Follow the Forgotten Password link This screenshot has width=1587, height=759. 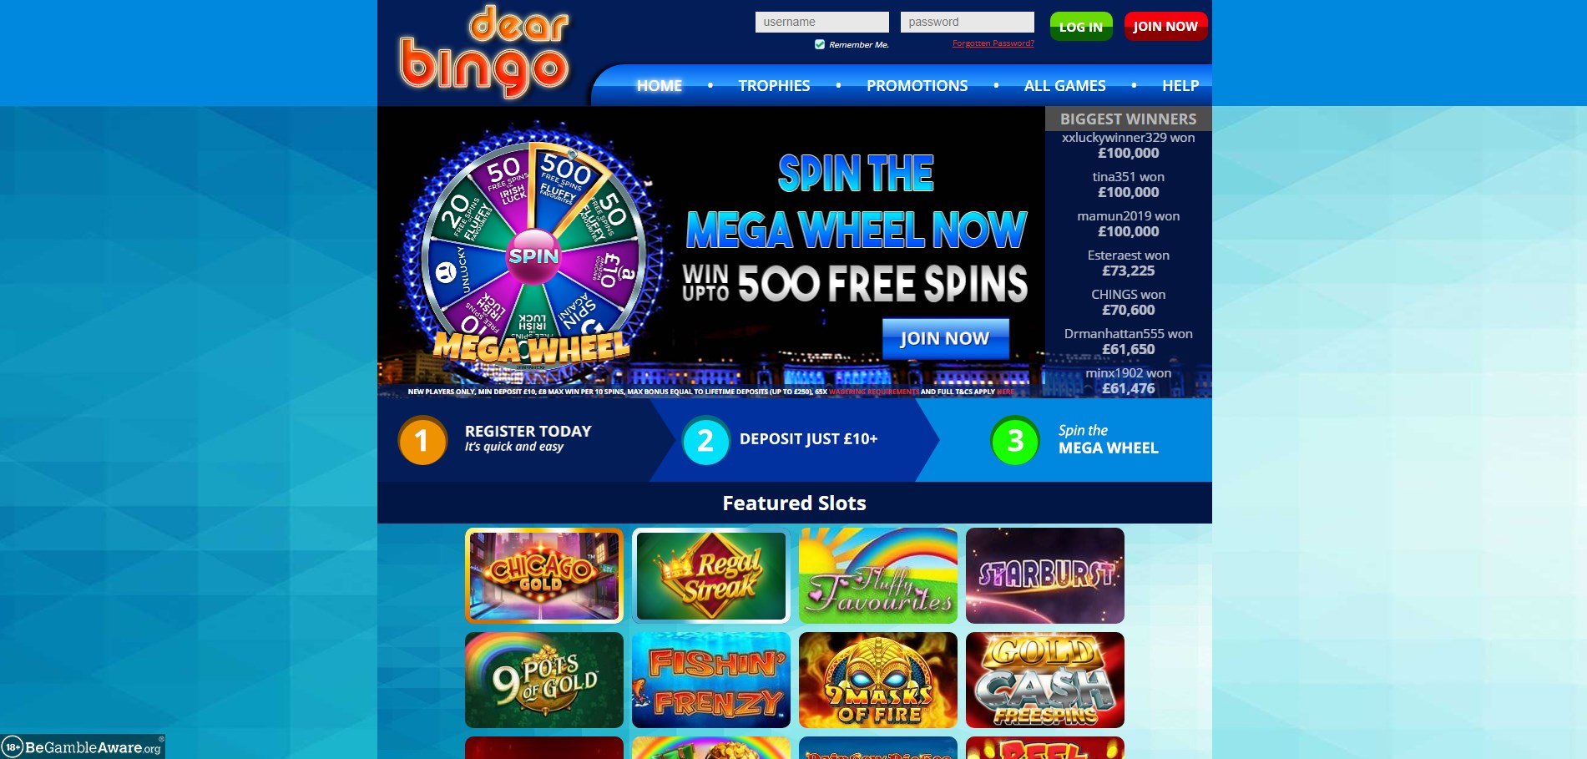coord(993,43)
